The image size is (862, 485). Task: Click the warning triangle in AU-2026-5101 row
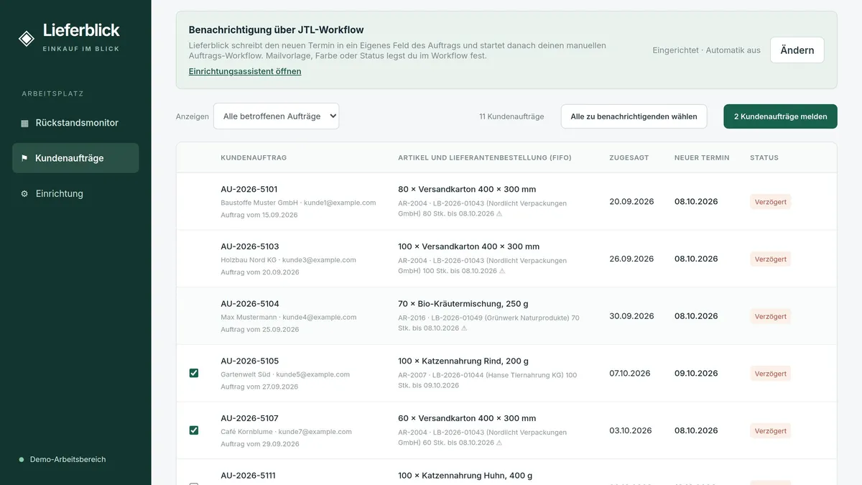(x=499, y=213)
